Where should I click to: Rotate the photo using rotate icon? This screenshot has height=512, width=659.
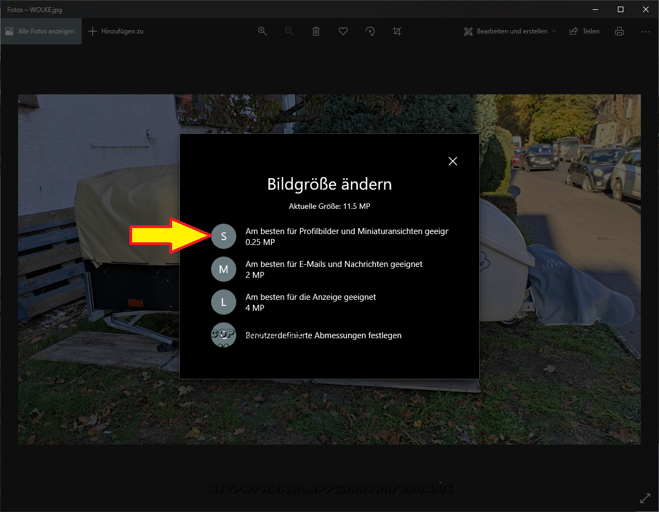point(370,31)
